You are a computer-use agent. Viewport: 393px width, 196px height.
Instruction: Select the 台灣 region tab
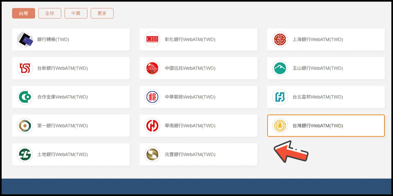[x=24, y=13]
